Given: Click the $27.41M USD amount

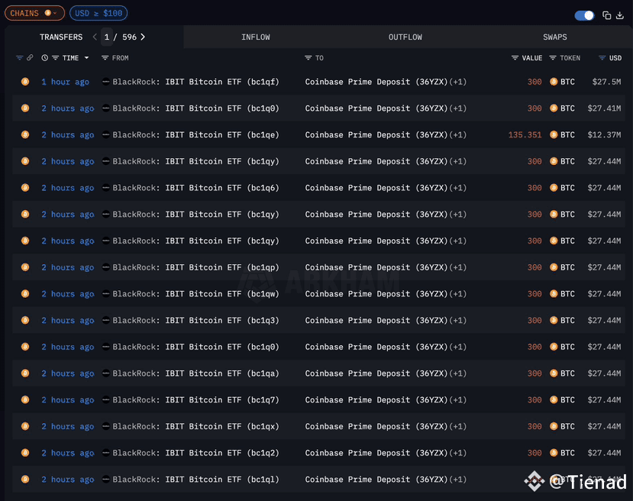Looking at the screenshot, I should pyautogui.click(x=604, y=108).
